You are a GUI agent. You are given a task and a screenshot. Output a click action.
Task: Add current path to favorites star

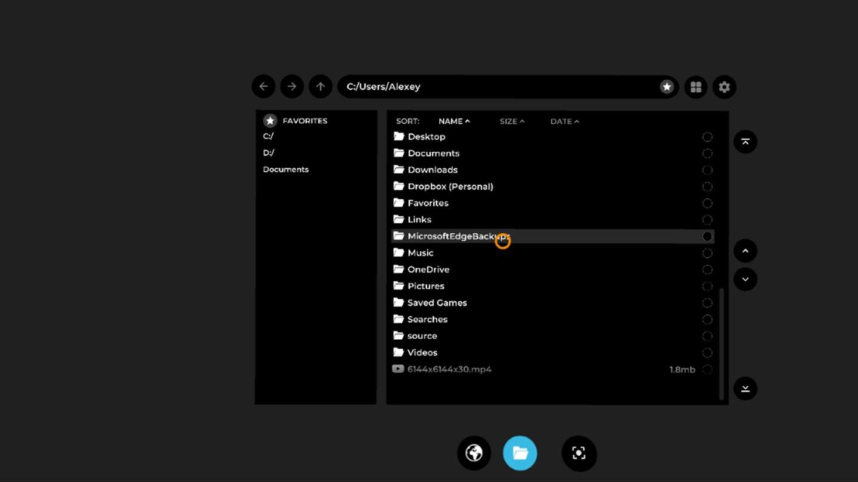point(667,87)
